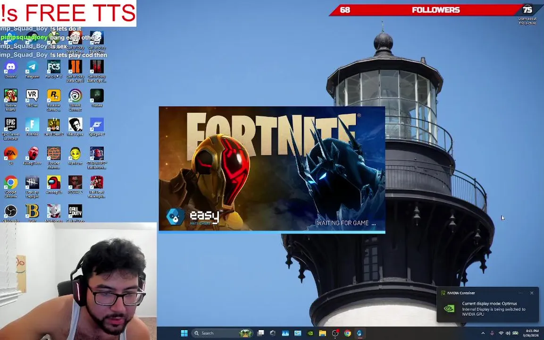
Task: Launch Black Ops II with the orange II icon
Action: tap(75, 71)
